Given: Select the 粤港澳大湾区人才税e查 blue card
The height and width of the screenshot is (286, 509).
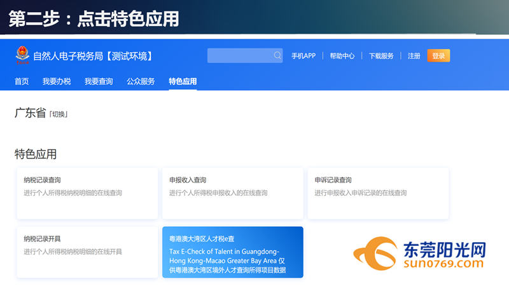Looking at the screenshot, I should (232, 252).
